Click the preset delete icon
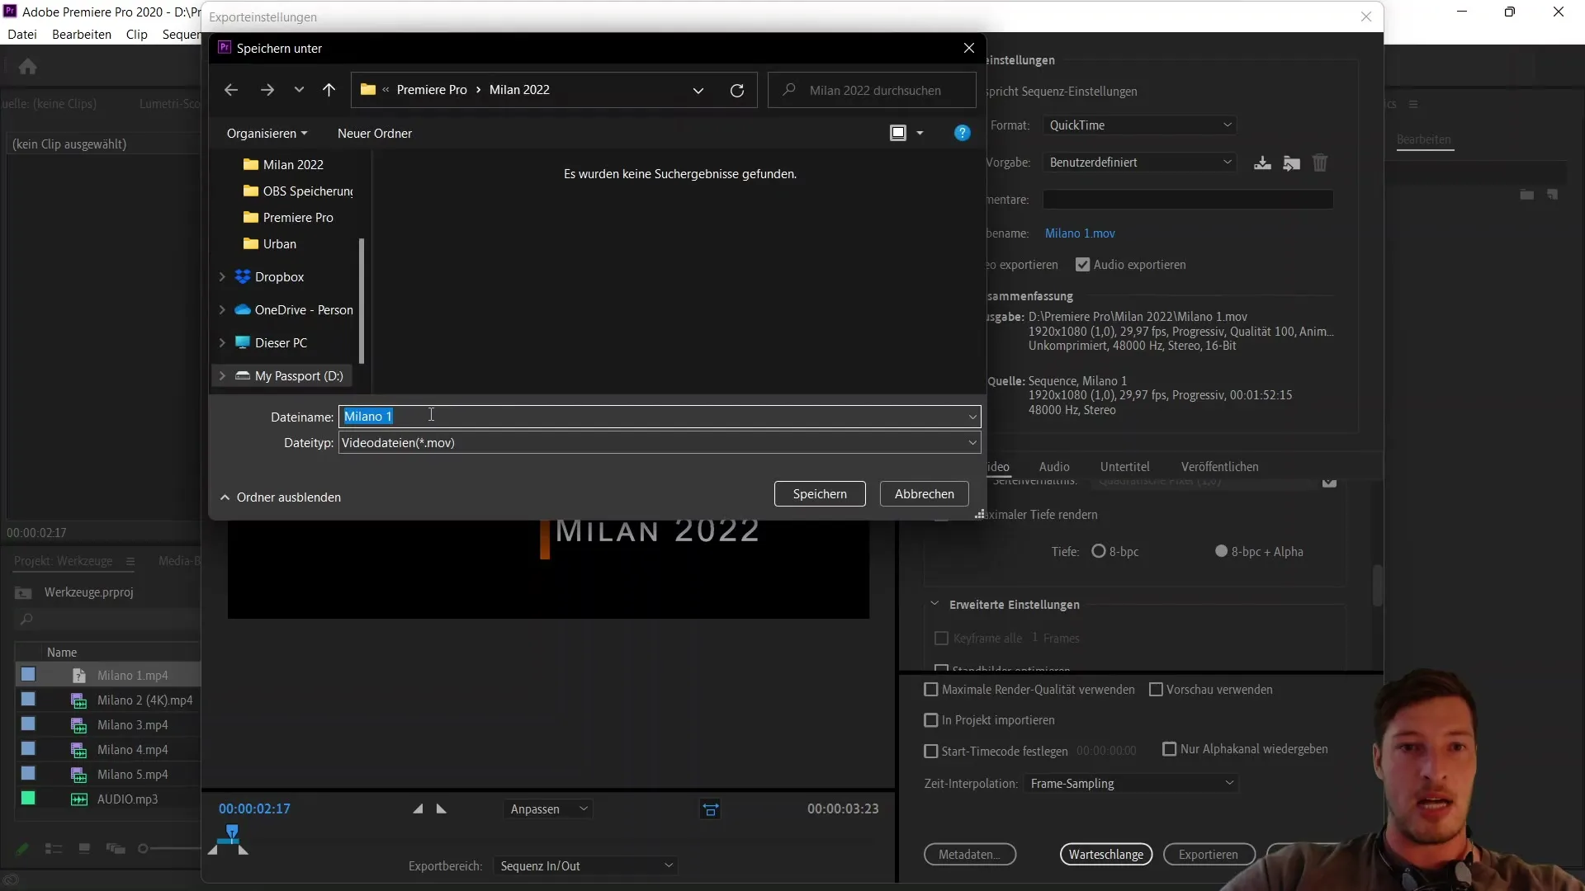Screen dimensions: 1585x891 [1321, 162]
